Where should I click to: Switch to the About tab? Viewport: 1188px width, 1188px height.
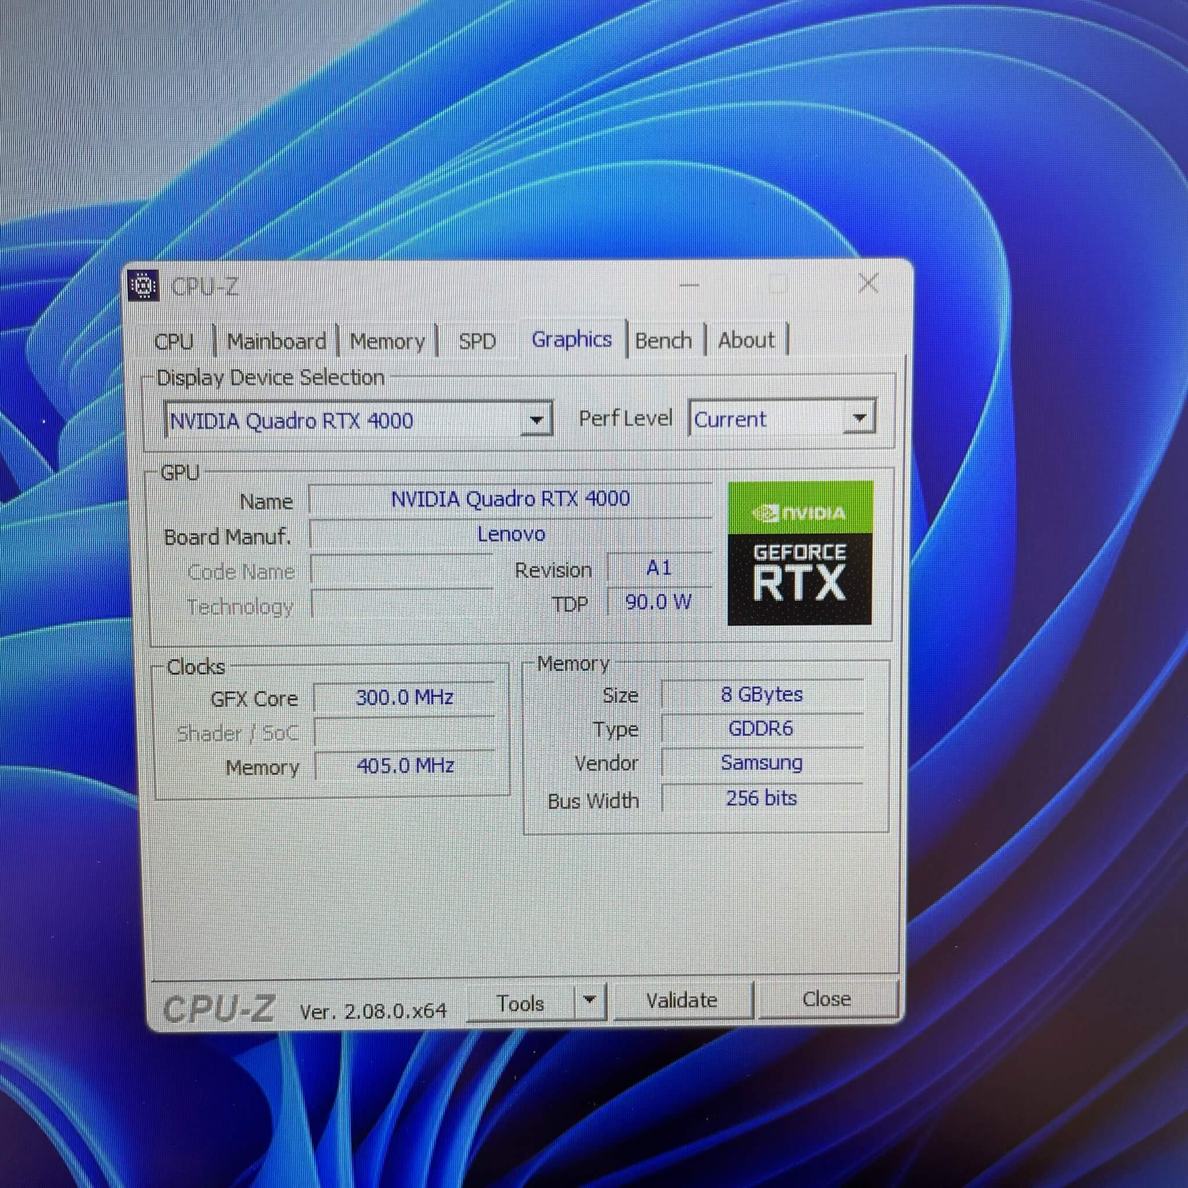pos(747,340)
